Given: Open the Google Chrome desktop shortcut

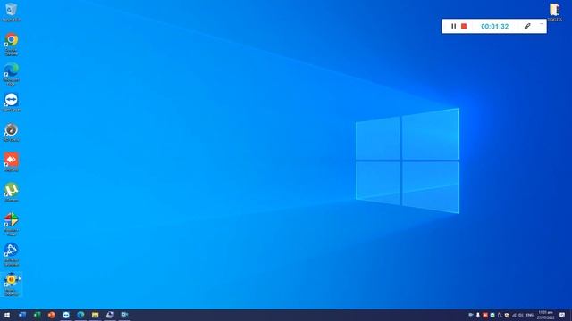Looking at the screenshot, I should point(12,44).
